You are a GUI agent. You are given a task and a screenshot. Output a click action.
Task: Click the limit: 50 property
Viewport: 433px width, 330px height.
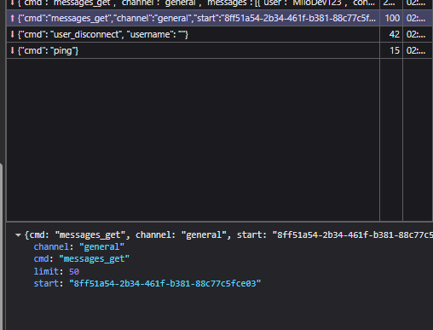(56, 271)
